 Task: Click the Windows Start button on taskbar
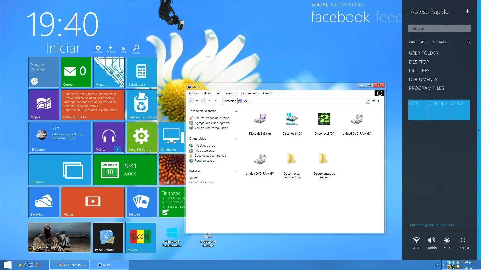(x=7, y=265)
